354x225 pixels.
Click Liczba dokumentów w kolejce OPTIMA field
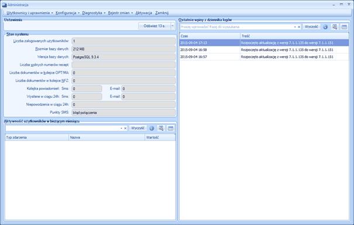click(x=123, y=73)
